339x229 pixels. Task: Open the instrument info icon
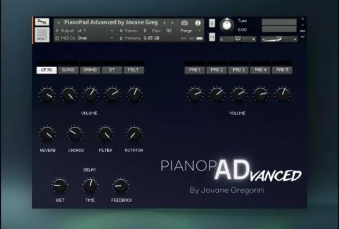198,23
